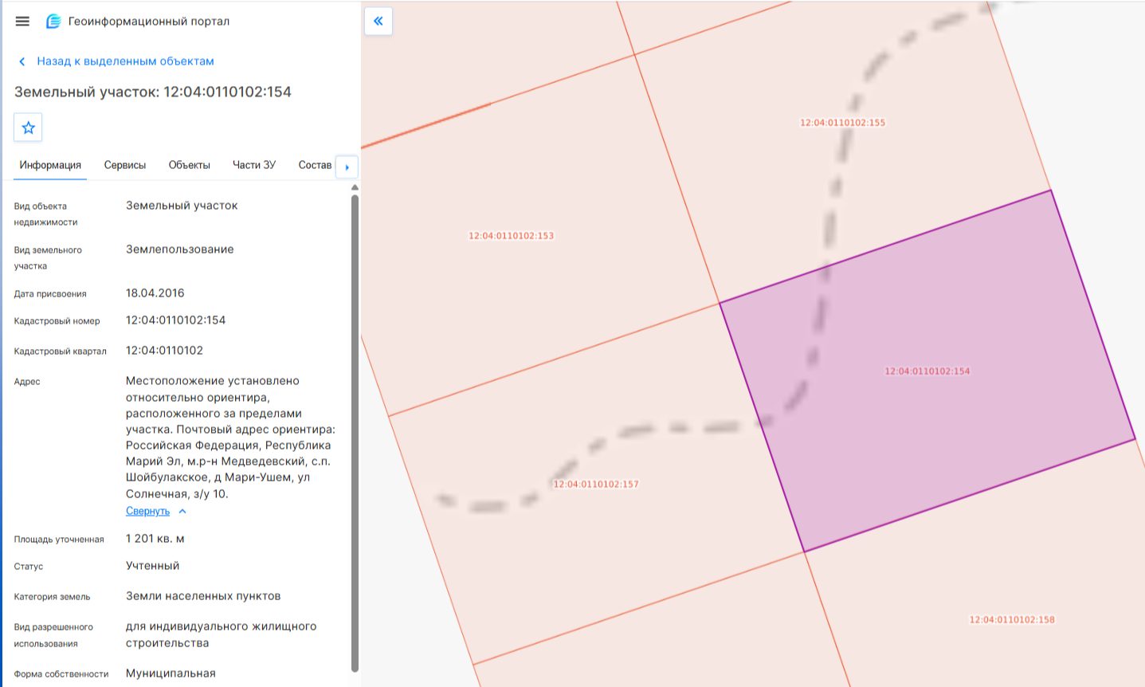Click для индивидуального жилищного строительства text
Viewport: 1145px width, 687px height.
pos(222,634)
